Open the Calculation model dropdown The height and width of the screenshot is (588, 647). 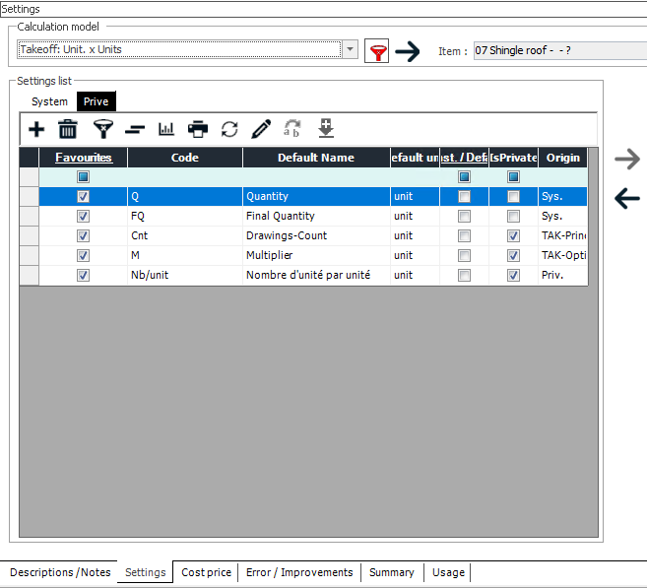click(351, 50)
